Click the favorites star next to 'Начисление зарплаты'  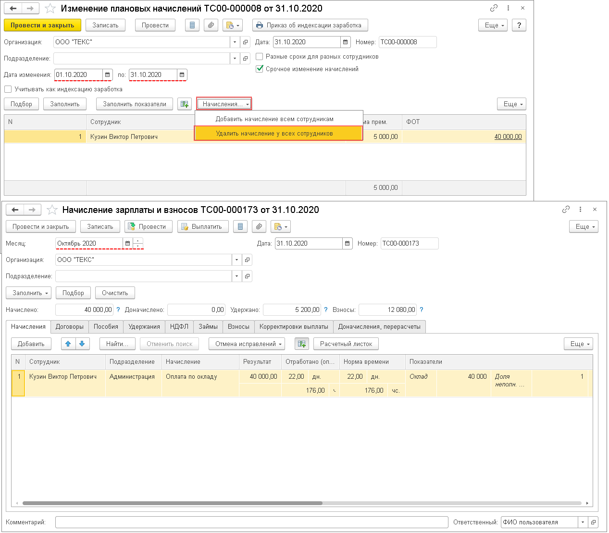[x=52, y=210]
